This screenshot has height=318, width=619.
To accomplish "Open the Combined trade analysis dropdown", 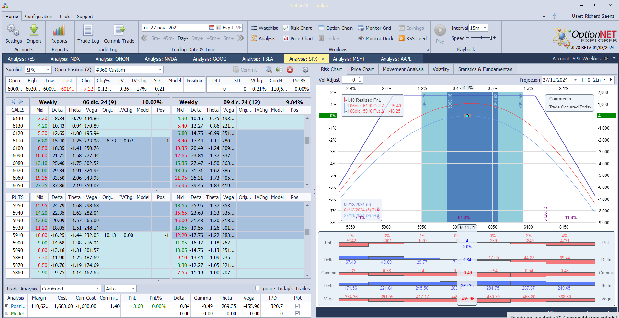I will coord(98,289).
